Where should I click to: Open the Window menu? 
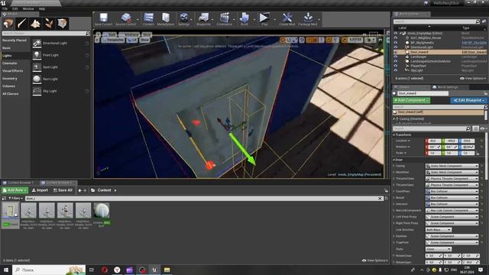pos(28,8)
